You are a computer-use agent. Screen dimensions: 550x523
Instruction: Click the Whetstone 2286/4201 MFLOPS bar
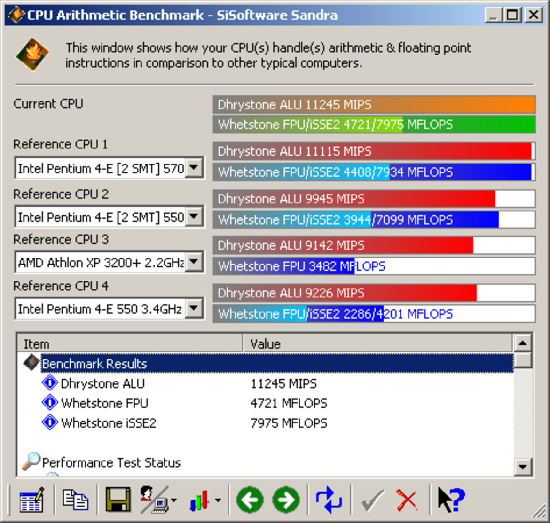coord(374,313)
